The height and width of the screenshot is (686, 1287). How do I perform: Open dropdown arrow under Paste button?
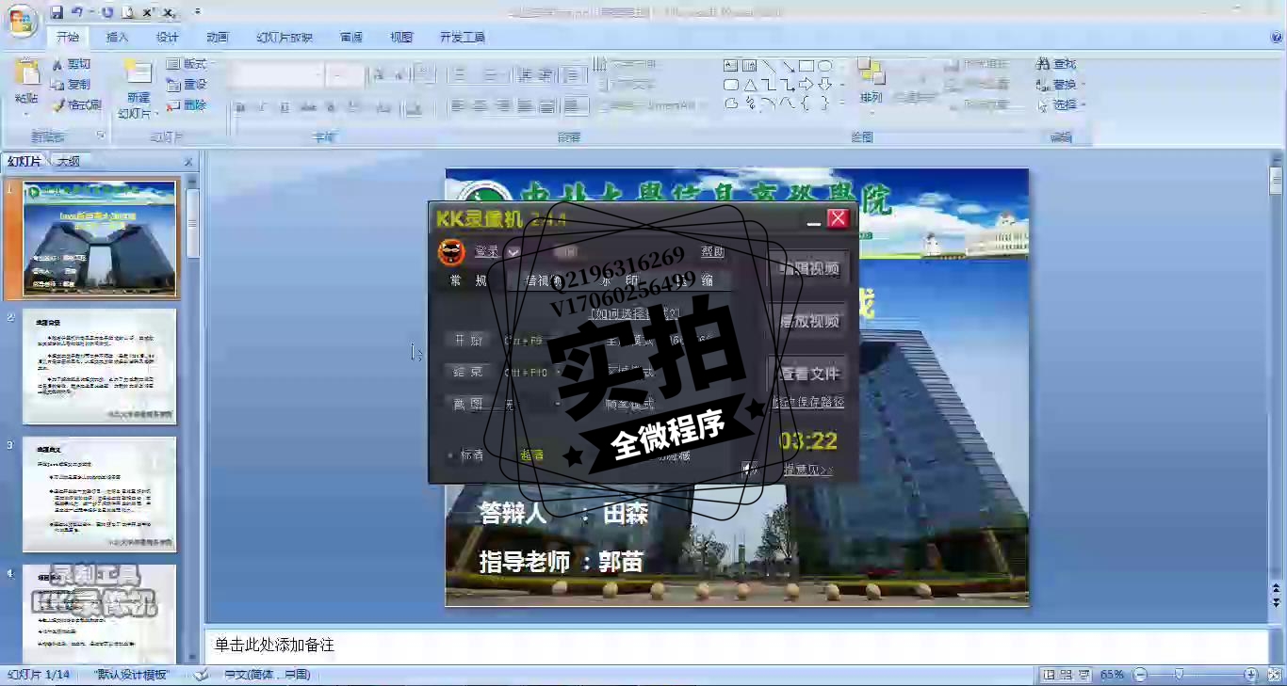[26, 114]
